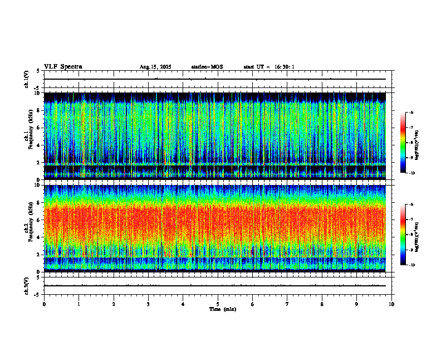Click the "Time (min)" axis title
The image size is (441, 341).
click(223, 309)
